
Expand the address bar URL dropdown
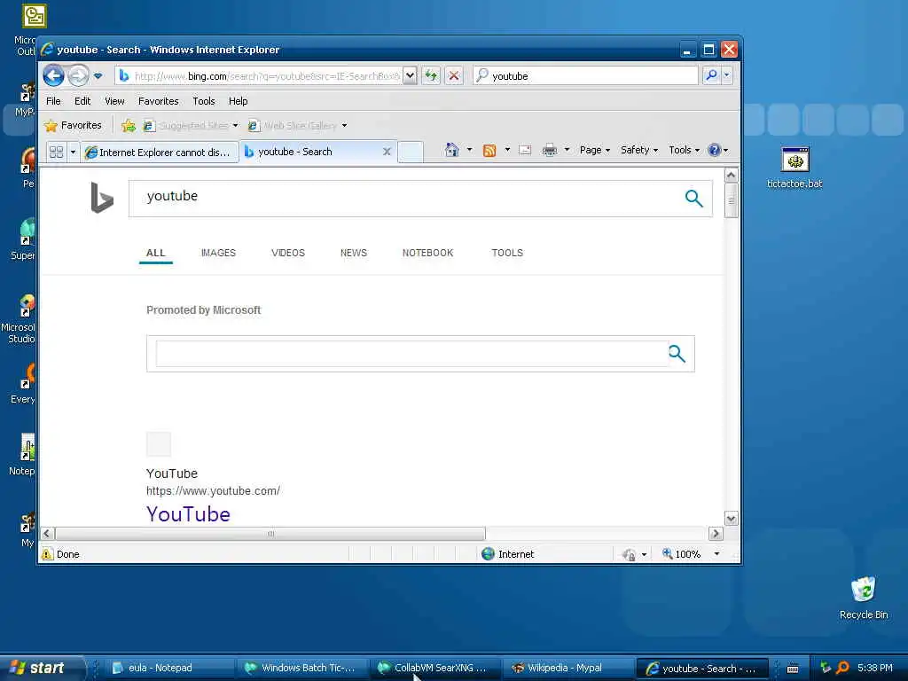(410, 76)
